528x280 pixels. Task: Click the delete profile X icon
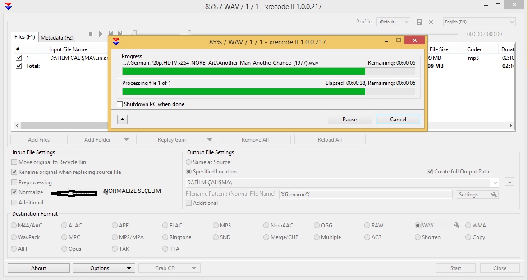431,22
